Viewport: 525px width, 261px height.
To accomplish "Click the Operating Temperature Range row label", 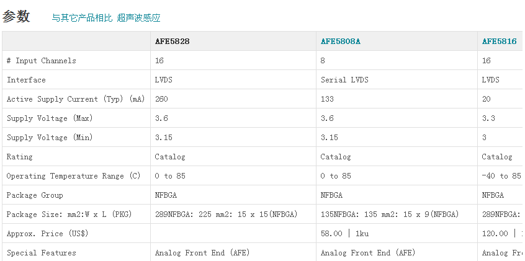I will (74, 176).
